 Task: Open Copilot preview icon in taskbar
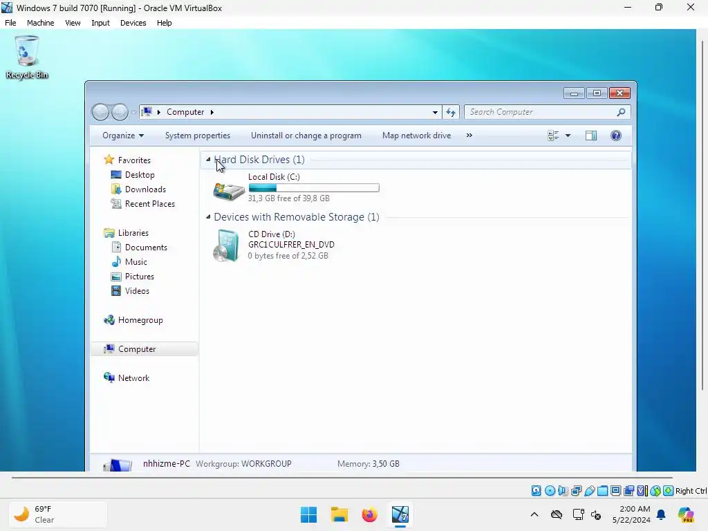(686, 514)
